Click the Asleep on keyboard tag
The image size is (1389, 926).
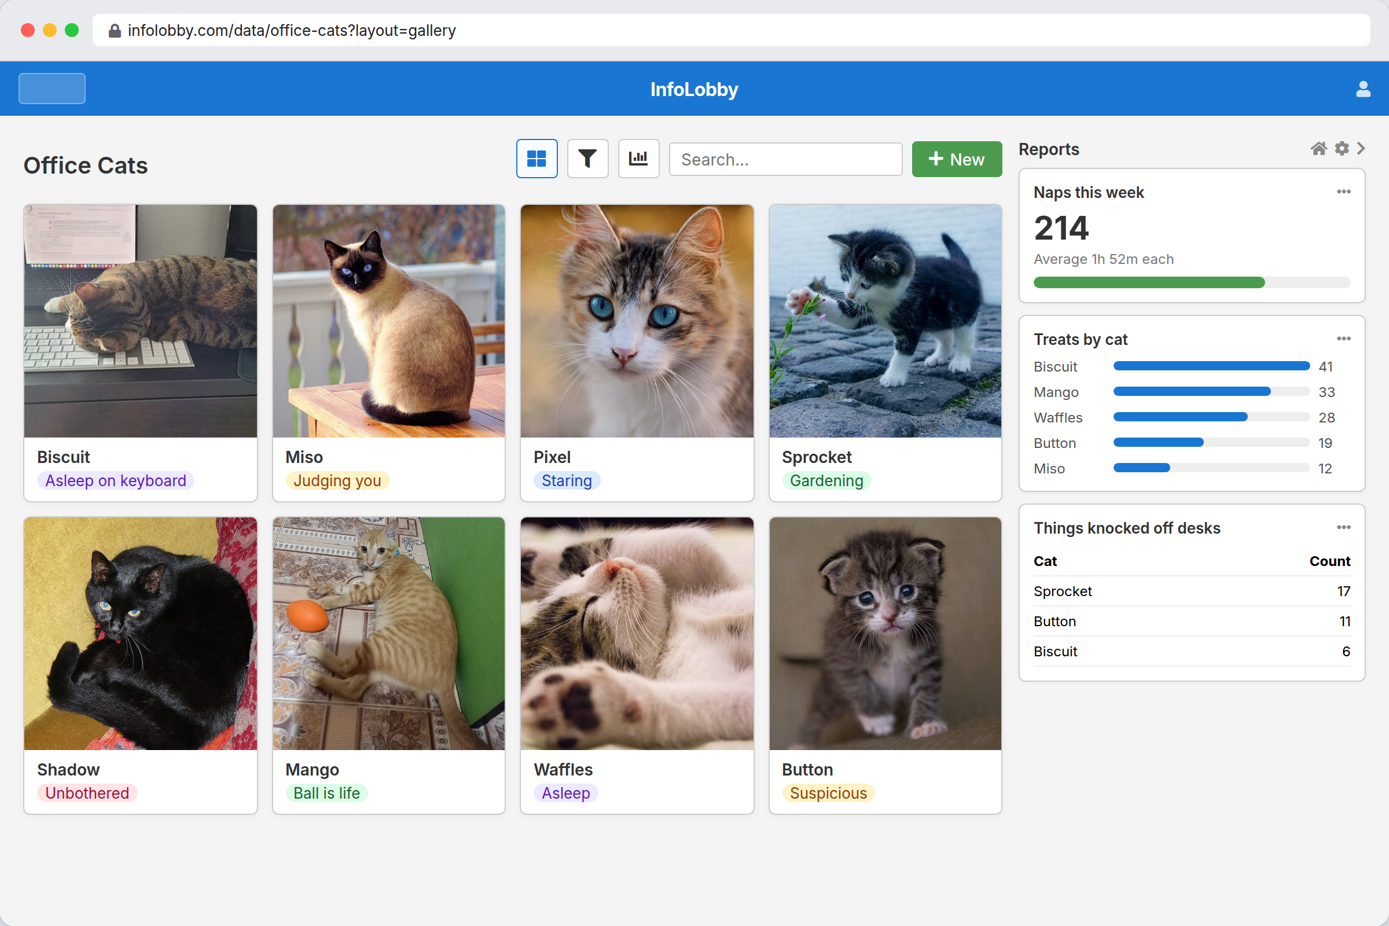[116, 481]
